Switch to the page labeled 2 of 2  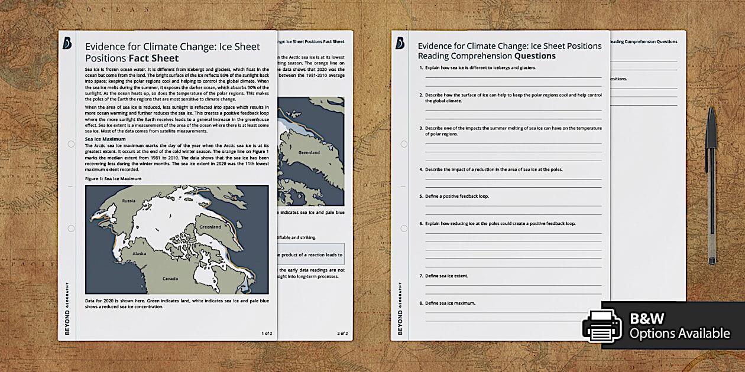[342, 332]
